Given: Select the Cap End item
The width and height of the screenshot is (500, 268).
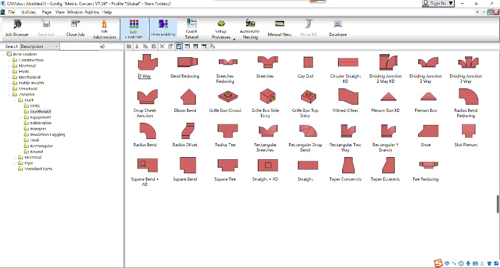Looking at the screenshot, I should [306, 67].
